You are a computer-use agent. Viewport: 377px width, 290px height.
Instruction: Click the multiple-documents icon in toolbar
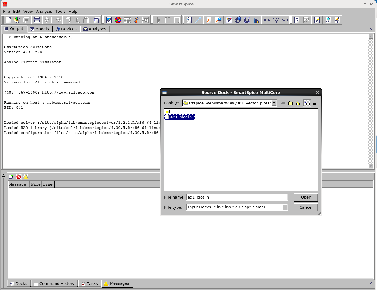tap(97, 20)
